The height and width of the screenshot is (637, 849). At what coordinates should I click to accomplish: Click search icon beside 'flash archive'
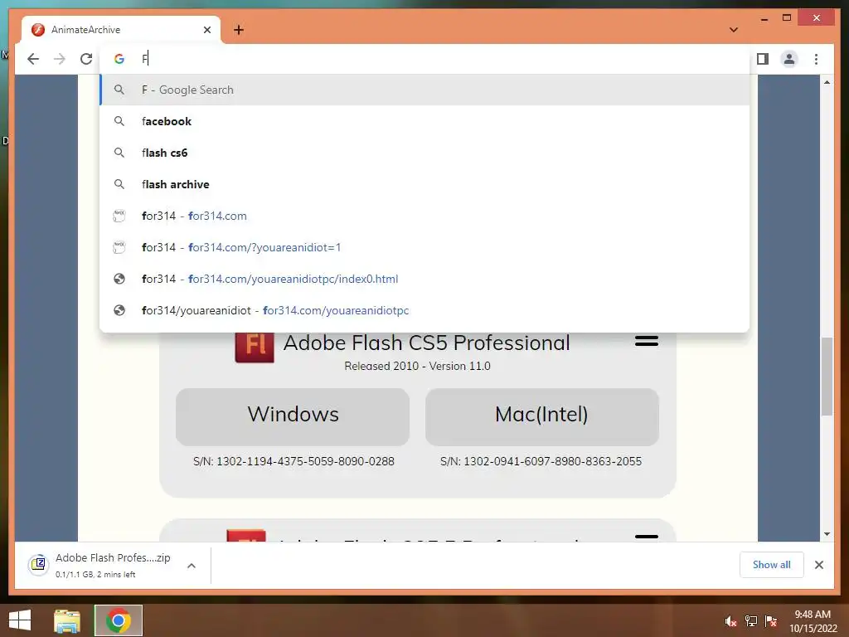(x=119, y=184)
